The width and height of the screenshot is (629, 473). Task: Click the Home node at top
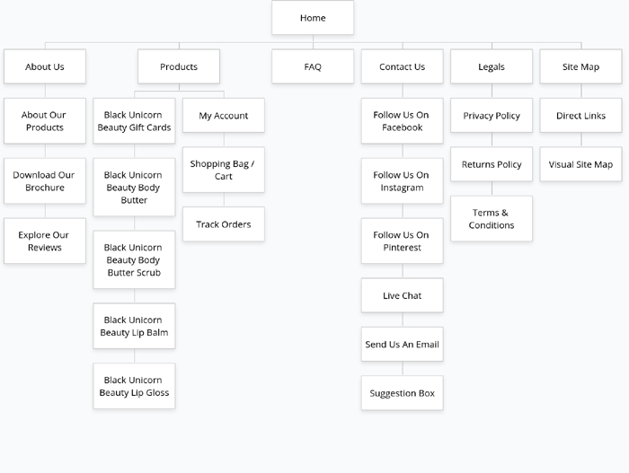coord(313,18)
